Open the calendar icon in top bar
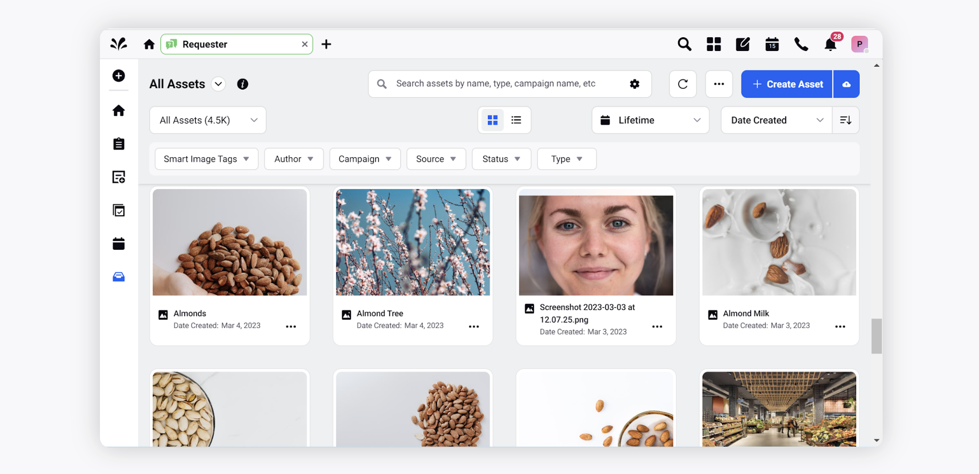This screenshot has height=474, width=979. 772,44
